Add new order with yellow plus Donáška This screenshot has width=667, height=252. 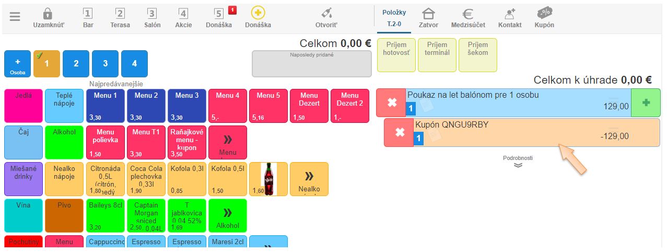point(258,14)
